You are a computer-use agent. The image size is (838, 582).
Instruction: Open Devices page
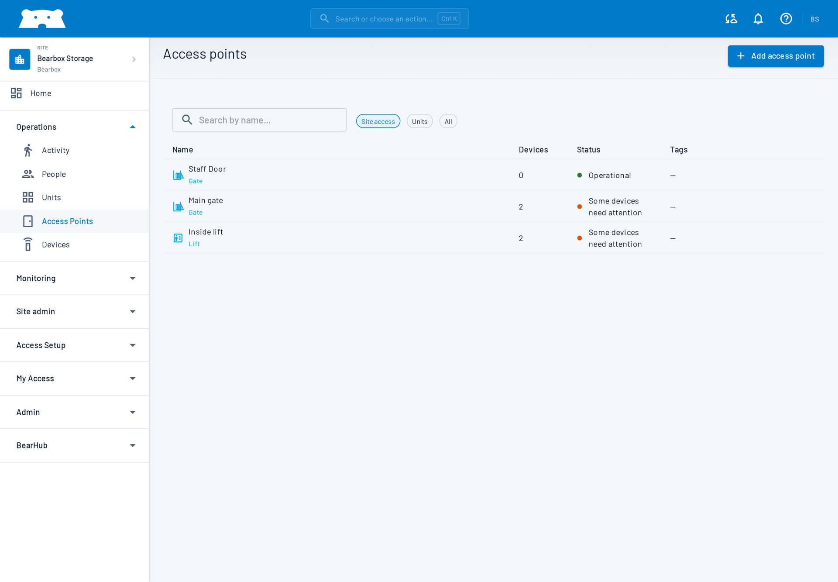[74, 245]
